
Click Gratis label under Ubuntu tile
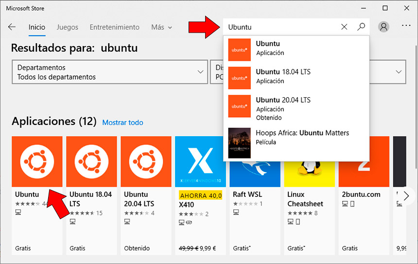[23, 248]
